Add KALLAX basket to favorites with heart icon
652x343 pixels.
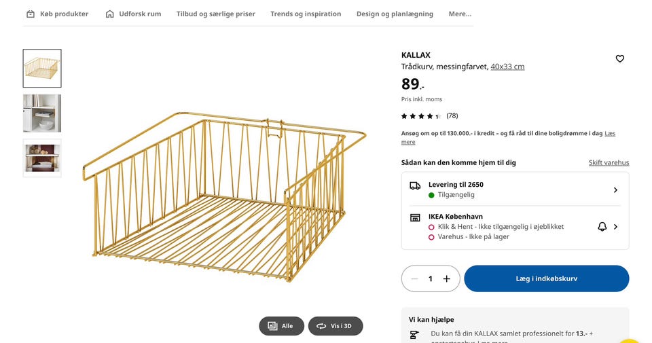(x=619, y=59)
